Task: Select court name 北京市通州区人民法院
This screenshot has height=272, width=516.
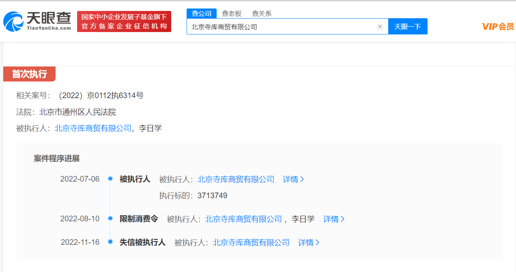Action: pos(77,112)
